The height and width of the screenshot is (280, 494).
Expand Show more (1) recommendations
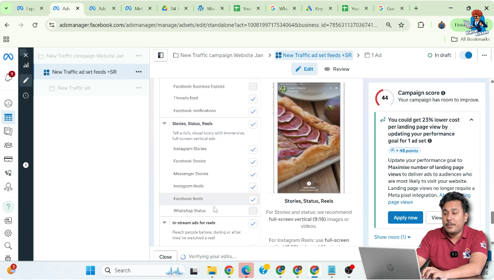point(392,237)
